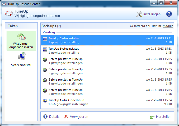Click the 93 KB size value
The image size is (179, 126).
[168, 104]
